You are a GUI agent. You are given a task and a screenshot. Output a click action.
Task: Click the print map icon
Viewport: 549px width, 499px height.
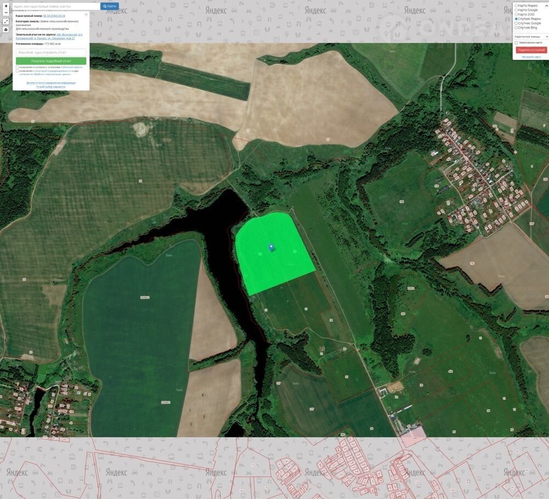click(x=6, y=30)
